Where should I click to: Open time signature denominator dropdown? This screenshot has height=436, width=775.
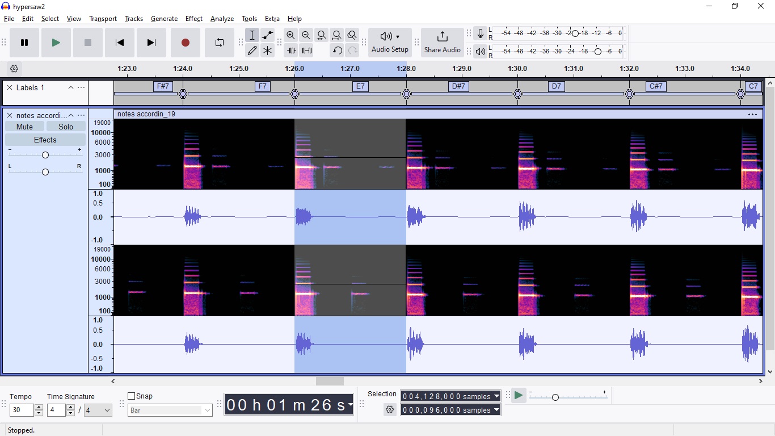[98, 410]
